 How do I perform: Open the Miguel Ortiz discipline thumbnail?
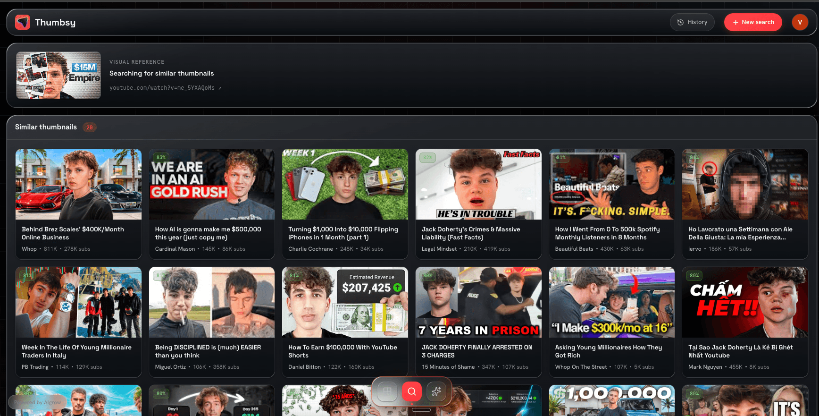(212, 302)
